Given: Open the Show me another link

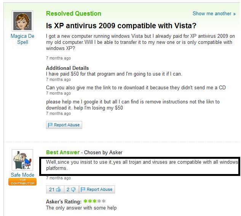Looking at the screenshot, I should point(214,14).
